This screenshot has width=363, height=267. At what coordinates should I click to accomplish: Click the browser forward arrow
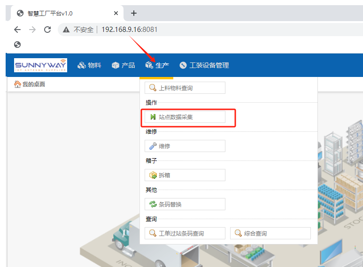[32, 30]
